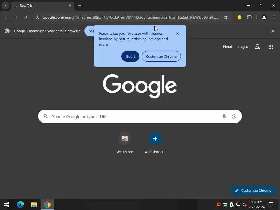Open network status tray icon
Viewport: 280px width, 210px height.
click(x=238, y=205)
